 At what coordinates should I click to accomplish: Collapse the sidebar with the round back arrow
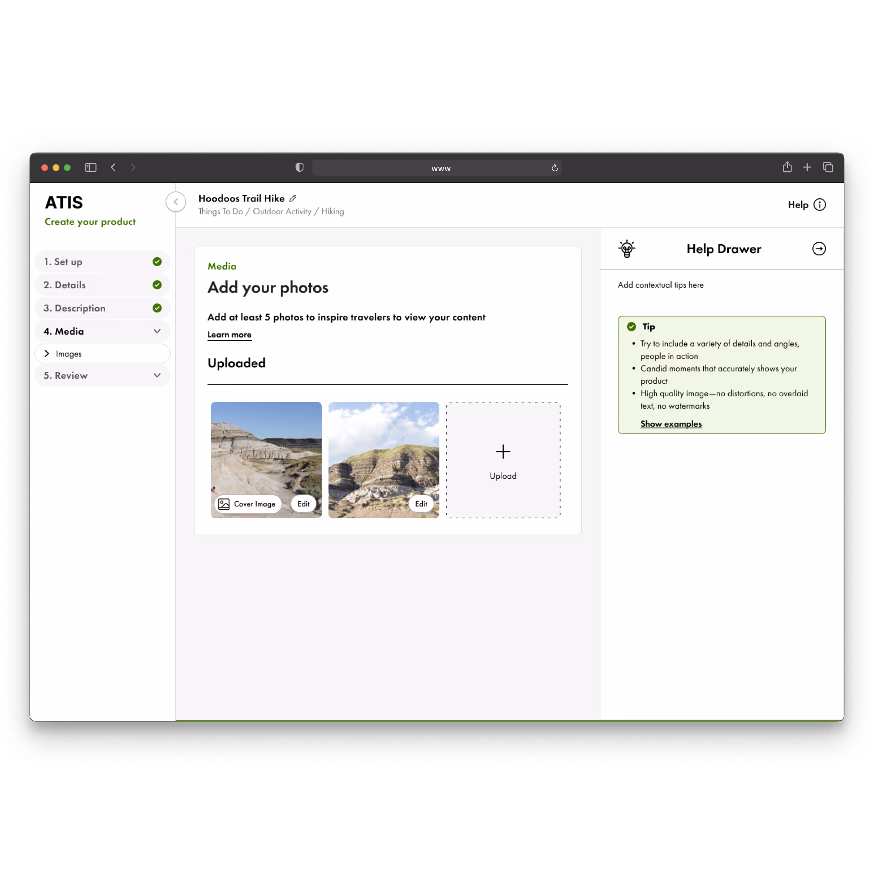click(176, 202)
